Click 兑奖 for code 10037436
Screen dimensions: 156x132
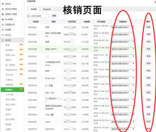tap(148, 42)
